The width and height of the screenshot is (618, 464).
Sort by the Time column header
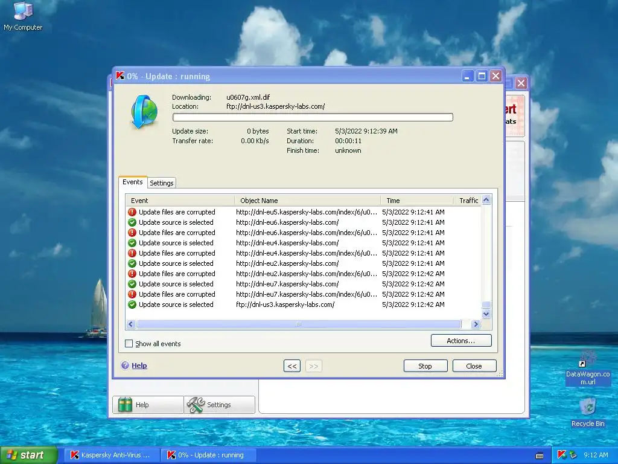point(418,201)
